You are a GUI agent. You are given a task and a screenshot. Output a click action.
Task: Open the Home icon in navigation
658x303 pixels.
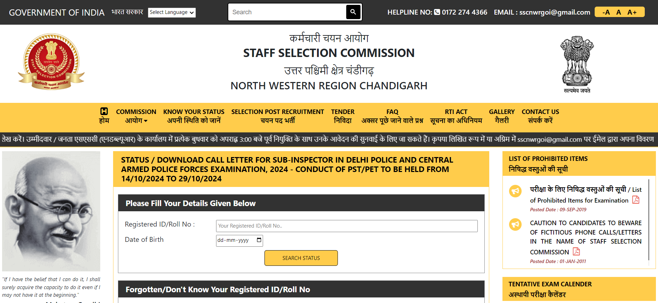(104, 111)
